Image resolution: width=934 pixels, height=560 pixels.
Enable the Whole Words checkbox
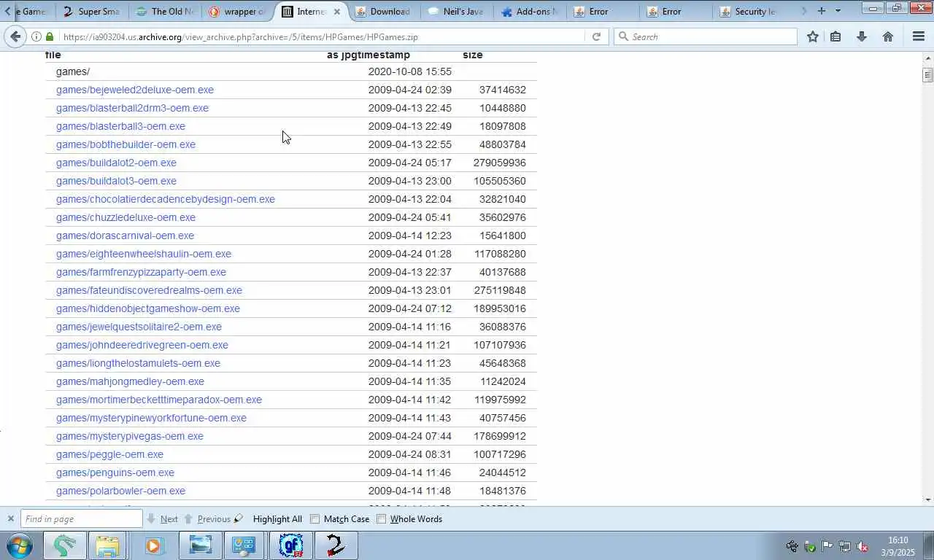pos(381,519)
